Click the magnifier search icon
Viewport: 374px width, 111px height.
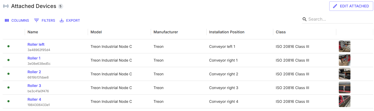pyautogui.click(x=305, y=19)
